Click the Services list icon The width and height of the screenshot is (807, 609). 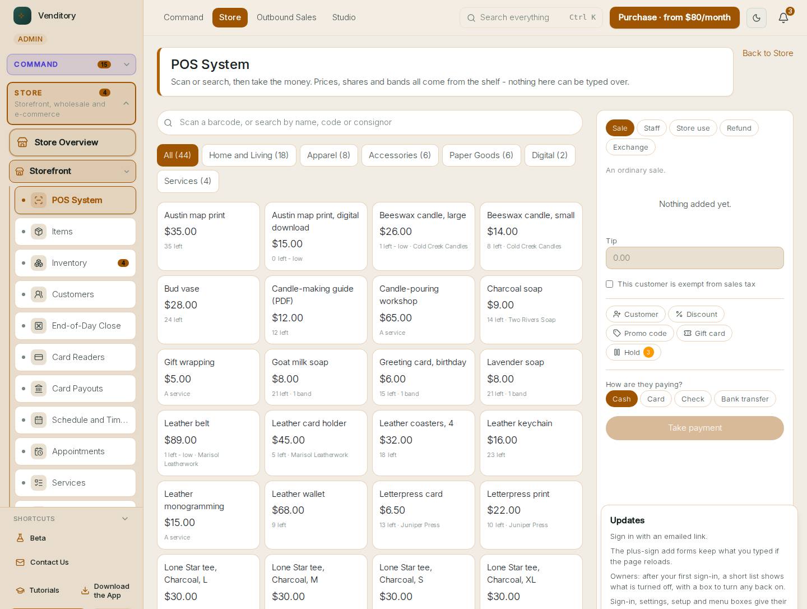(x=39, y=483)
